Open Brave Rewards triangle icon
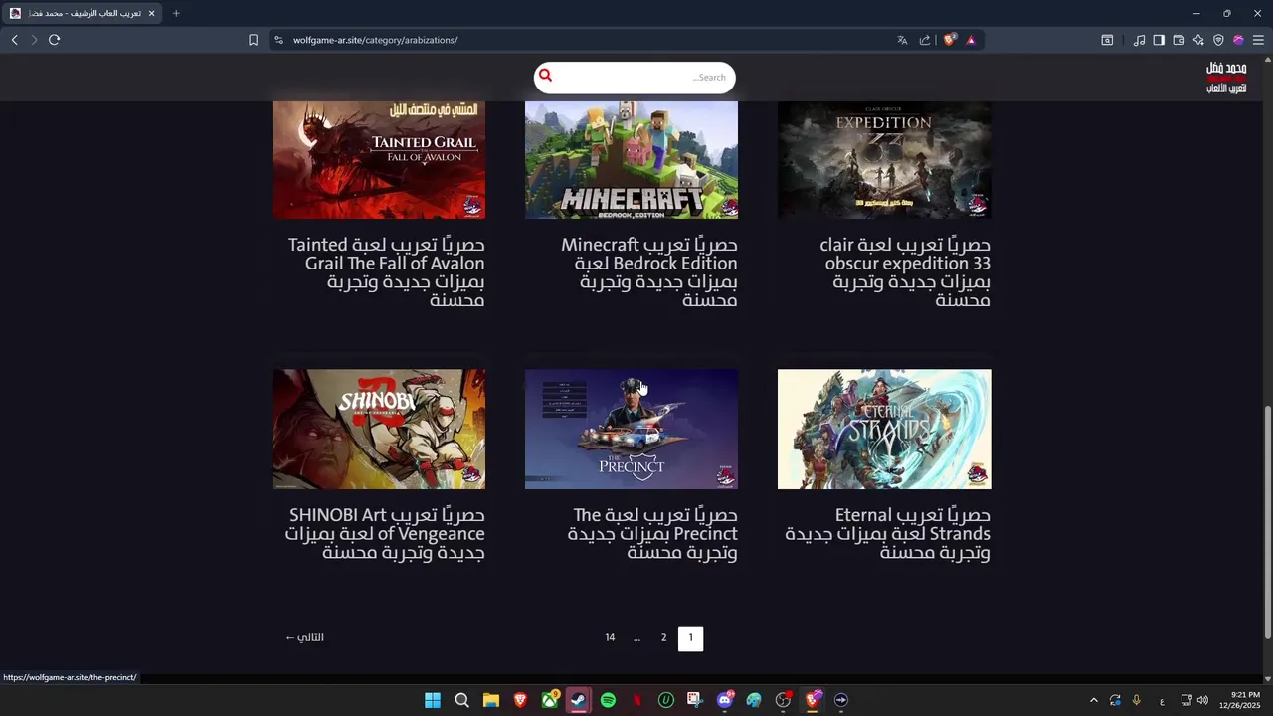1273x716 pixels. pyautogui.click(x=971, y=40)
